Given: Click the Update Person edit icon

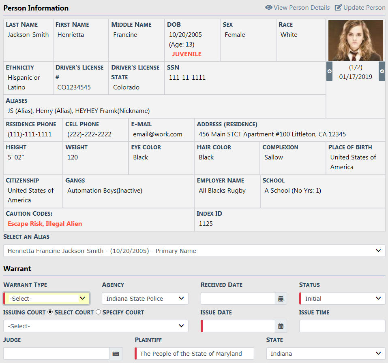Looking at the screenshot, I should point(338,8).
